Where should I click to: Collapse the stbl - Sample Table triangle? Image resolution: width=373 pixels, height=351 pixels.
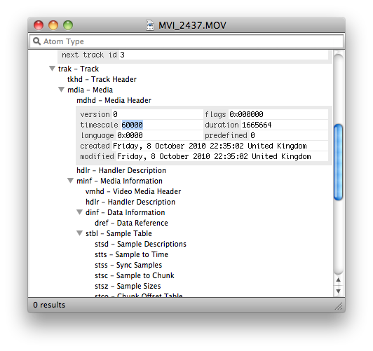pos(79,233)
